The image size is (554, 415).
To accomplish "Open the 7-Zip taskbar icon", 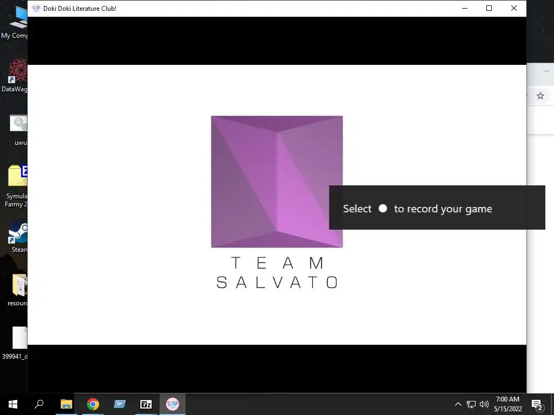I will point(146,404).
